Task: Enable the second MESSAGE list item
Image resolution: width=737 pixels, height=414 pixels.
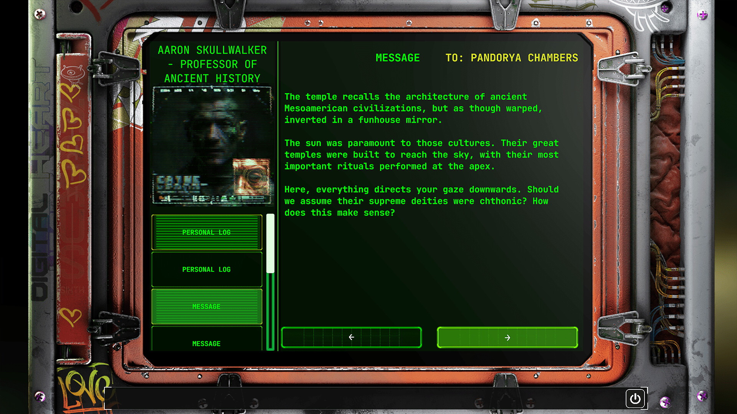Action: pos(207,343)
